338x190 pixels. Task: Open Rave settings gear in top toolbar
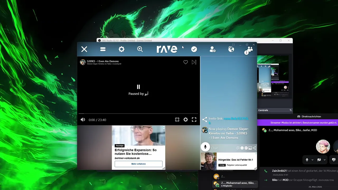coord(121,49)
